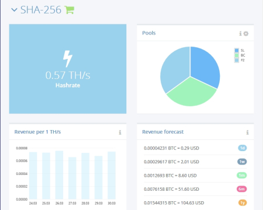Click the Revenue forecast title

pyautogui.click(x=163, y=132)
